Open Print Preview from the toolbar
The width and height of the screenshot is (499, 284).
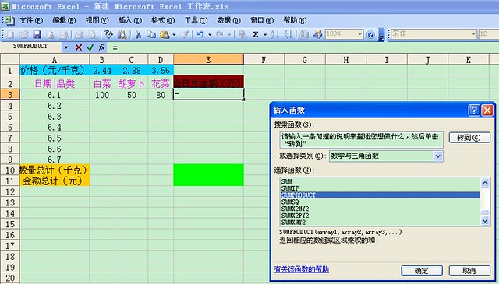pos(93,34)
